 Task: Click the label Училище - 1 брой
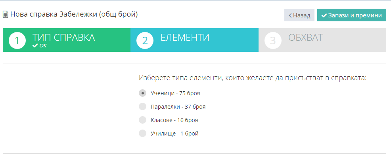click(174, 134)
